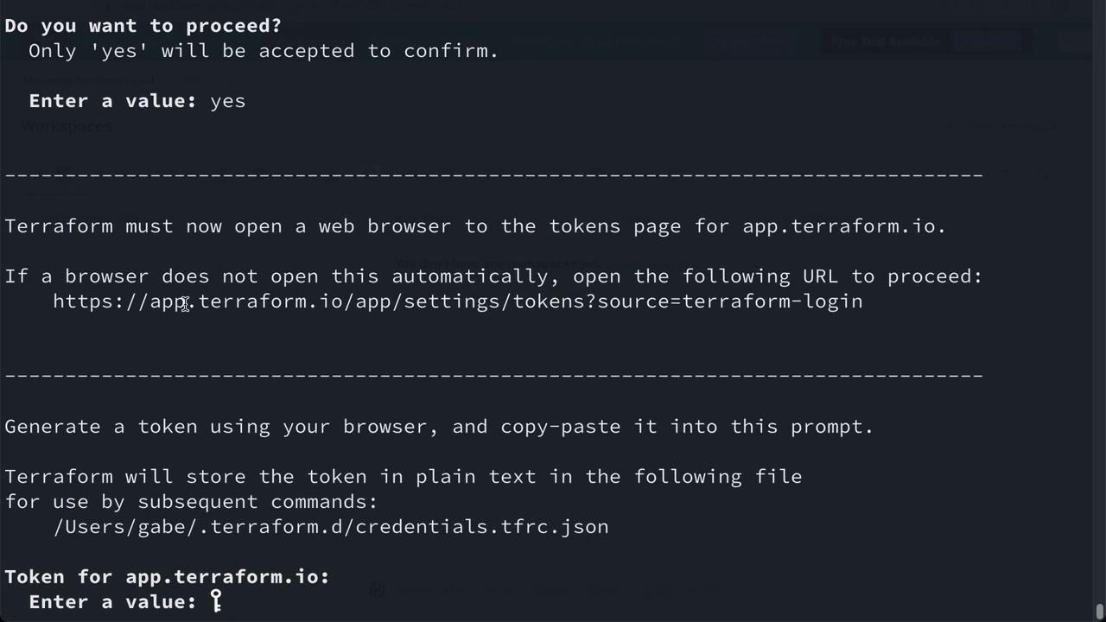Click the faint 'Free Trial Available' banner

pyautogui.click(x=885, y=41)
